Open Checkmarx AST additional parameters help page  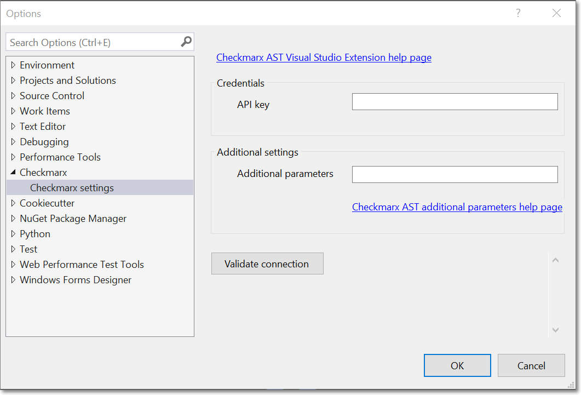(457, 207)
